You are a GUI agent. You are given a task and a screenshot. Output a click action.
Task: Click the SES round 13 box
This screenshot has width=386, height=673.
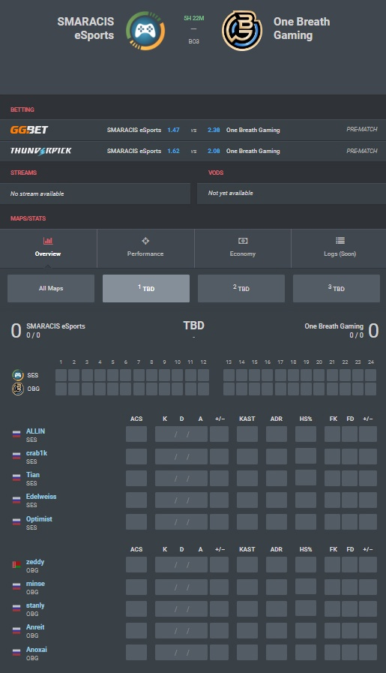click(229, 375)
